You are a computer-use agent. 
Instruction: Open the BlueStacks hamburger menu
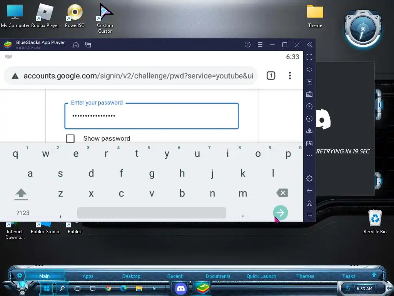click(260, 45)
